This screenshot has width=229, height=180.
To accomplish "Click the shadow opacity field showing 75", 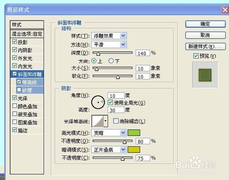I will [x=143, y=158].
